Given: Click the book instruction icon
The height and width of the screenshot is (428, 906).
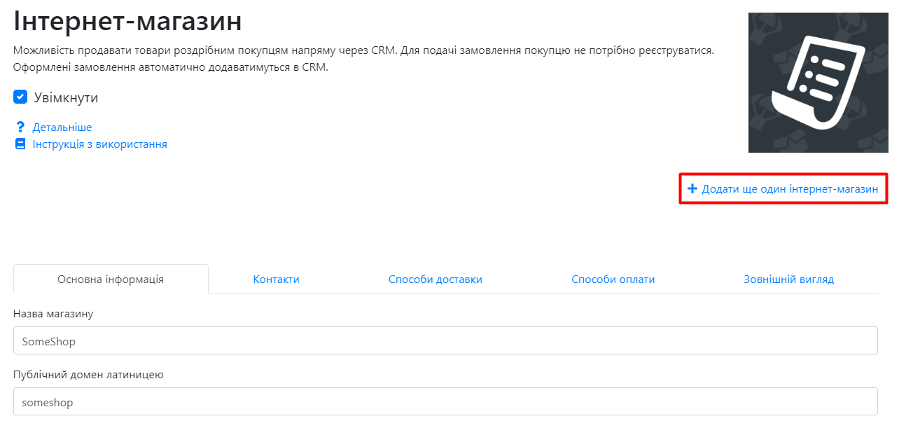Looking at the screenshot, I should click(x=20, y=144).
